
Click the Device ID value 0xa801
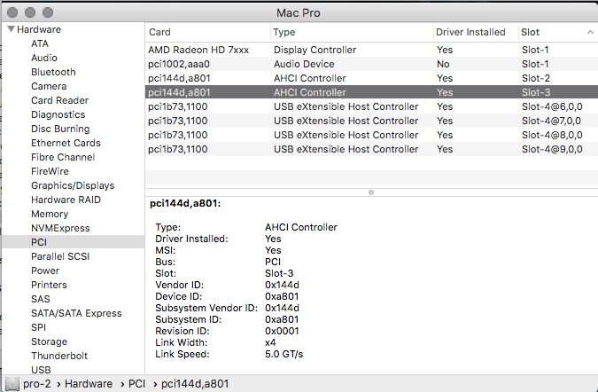[x=282, y=296]
